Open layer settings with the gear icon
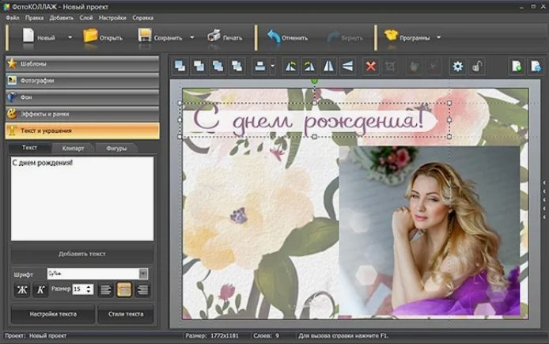 tap(457, 66)
